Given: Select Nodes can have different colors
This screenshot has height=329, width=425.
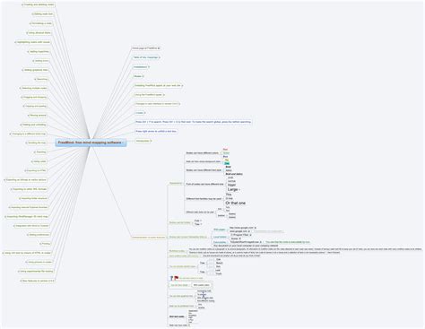Looking at the screenshot, I should click(x=203, y=152).
